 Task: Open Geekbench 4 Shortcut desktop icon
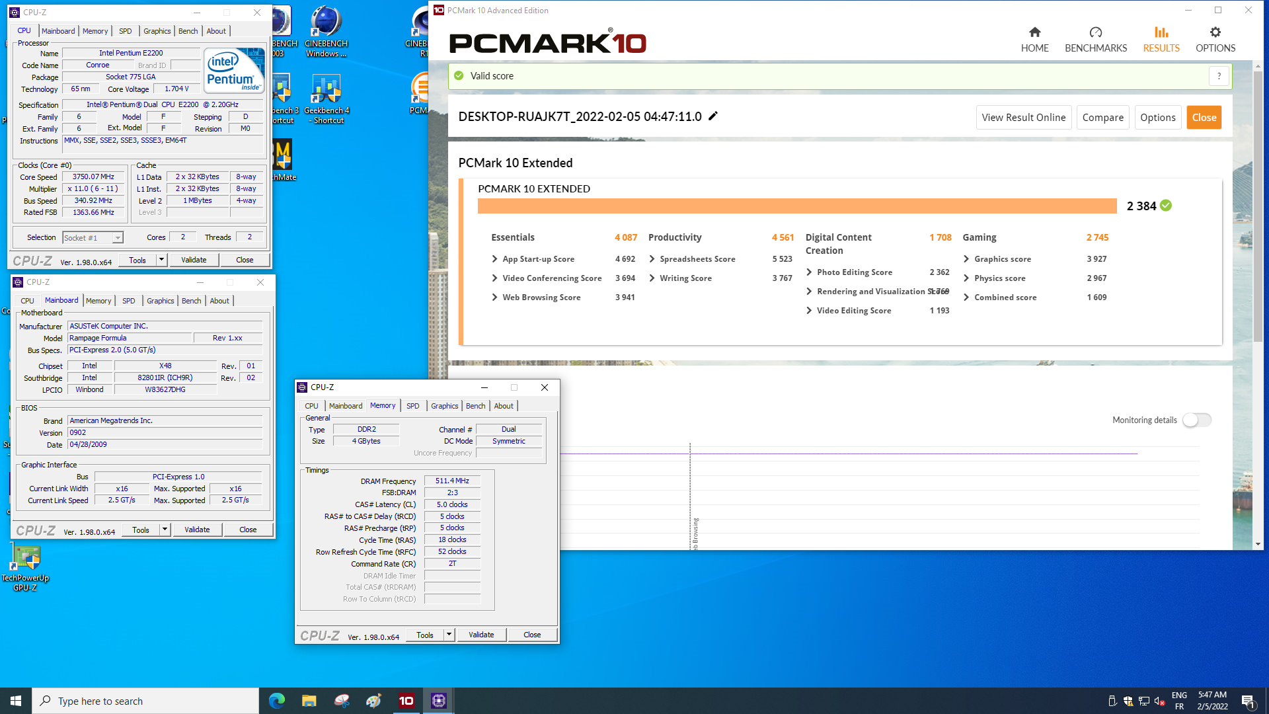coord(327,99)
